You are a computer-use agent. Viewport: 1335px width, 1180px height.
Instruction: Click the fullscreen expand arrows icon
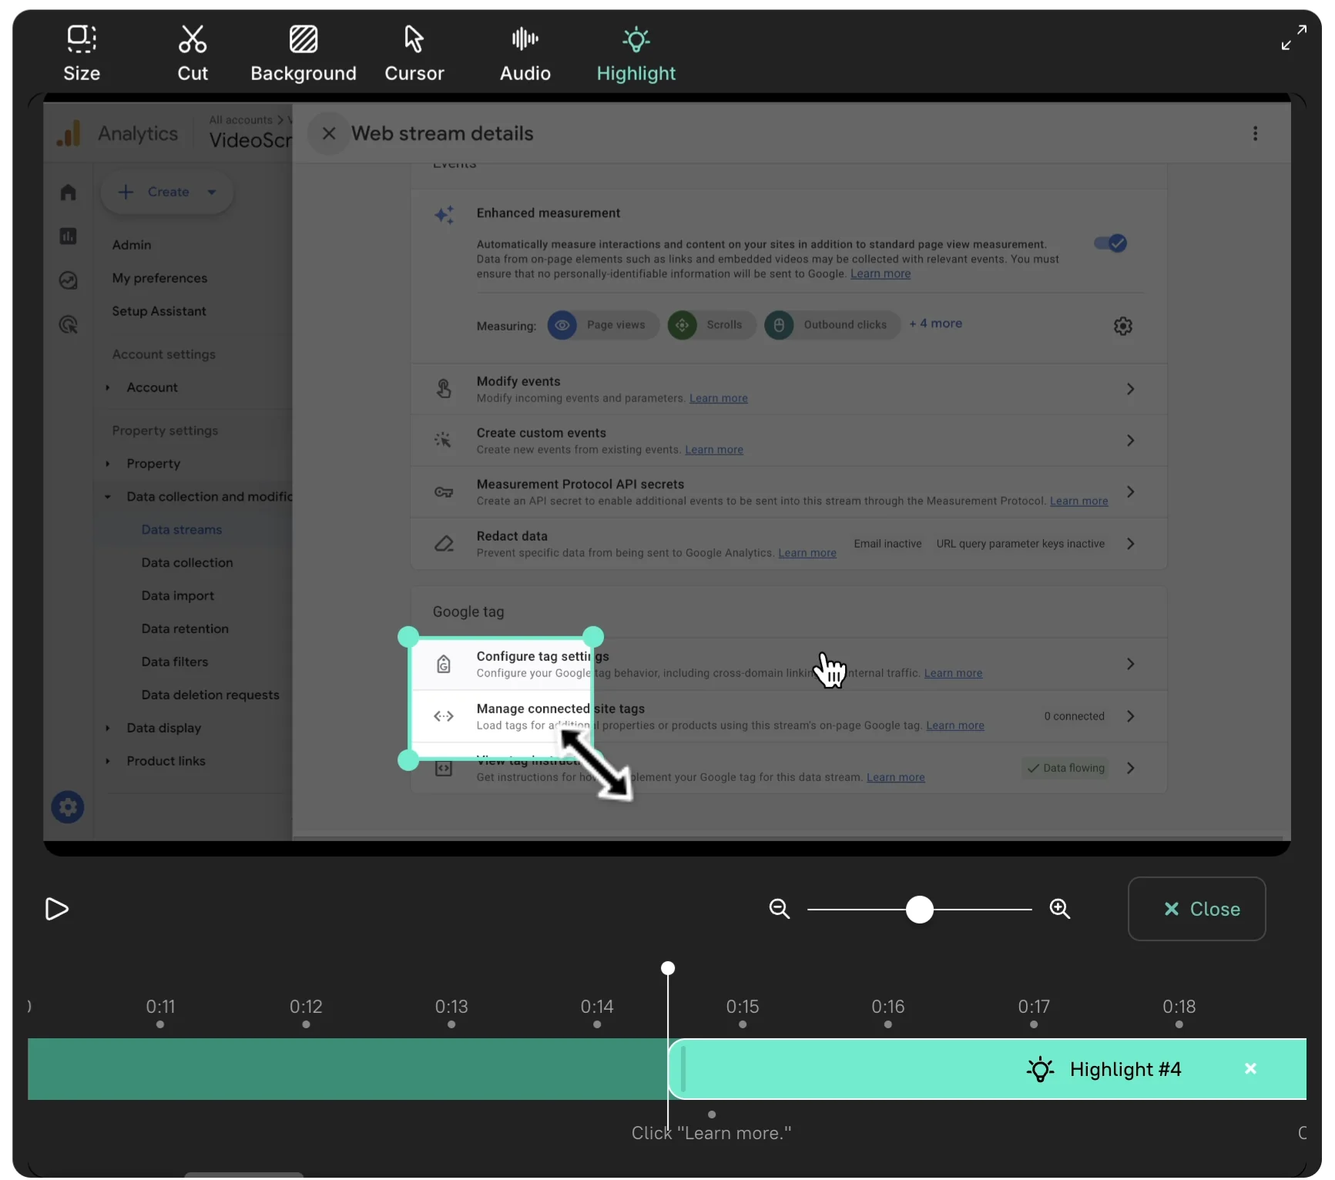1293,38
